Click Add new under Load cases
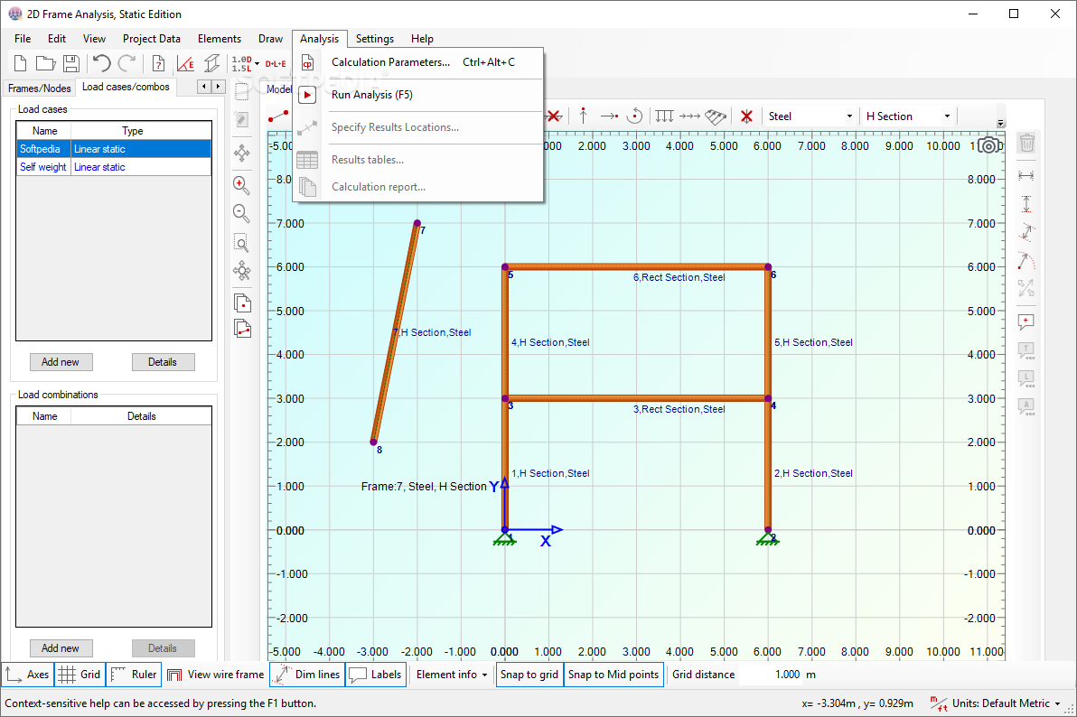 [x=61, y=362]
